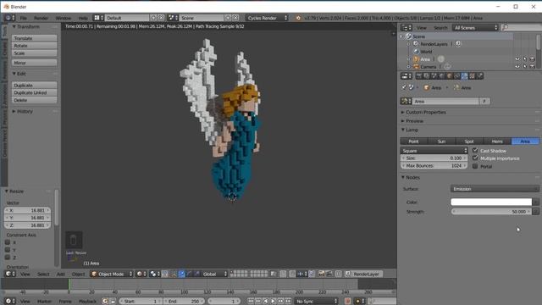Click the Outliner editor type icon
The width and height of the screenshot is (542, 305).
point(406,28)
